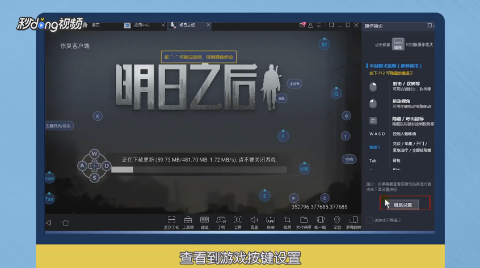
Task: Collapse the 操作指引 side panel
Action: click(x=430, y=25)
